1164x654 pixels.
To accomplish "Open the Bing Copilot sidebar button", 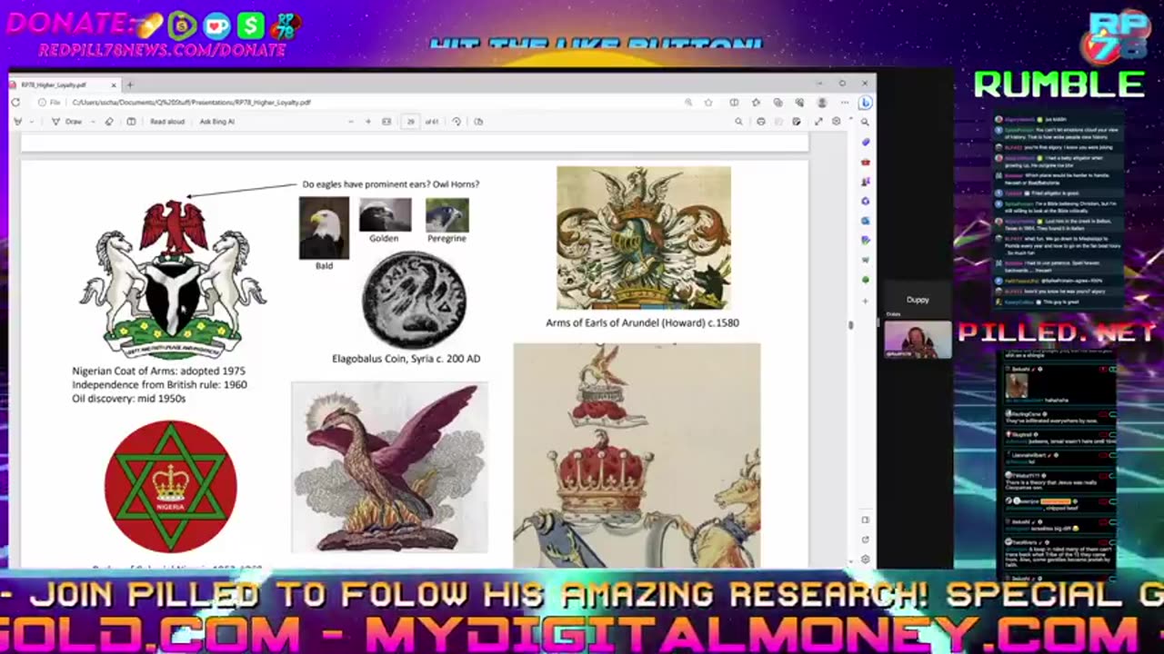I will coord(865,103).
